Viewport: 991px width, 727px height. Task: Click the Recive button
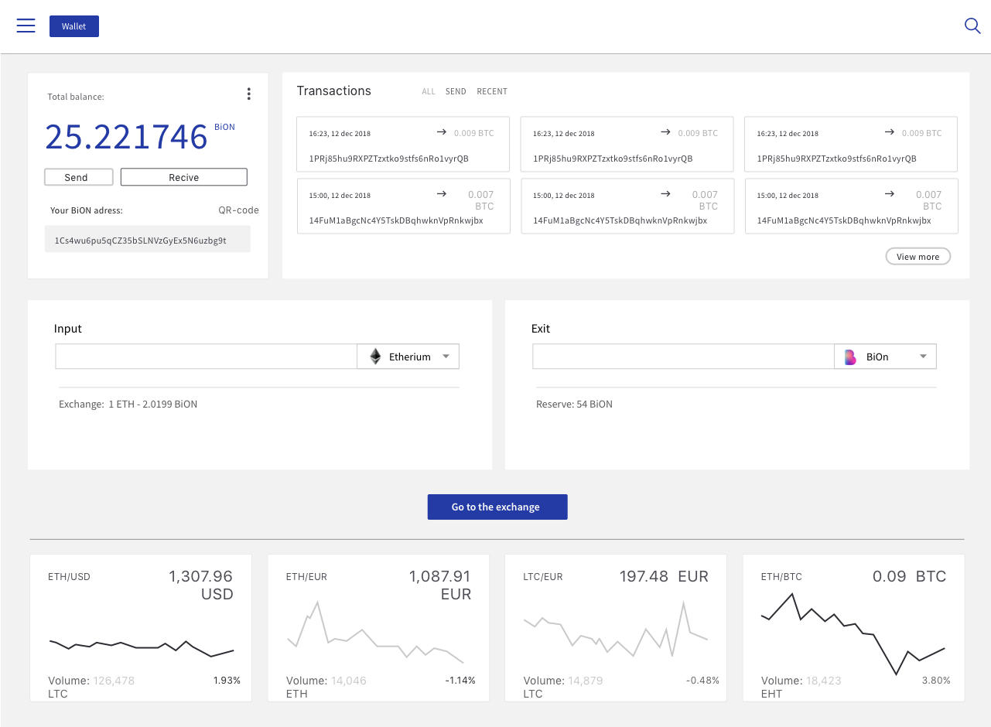tap(184, 177)
